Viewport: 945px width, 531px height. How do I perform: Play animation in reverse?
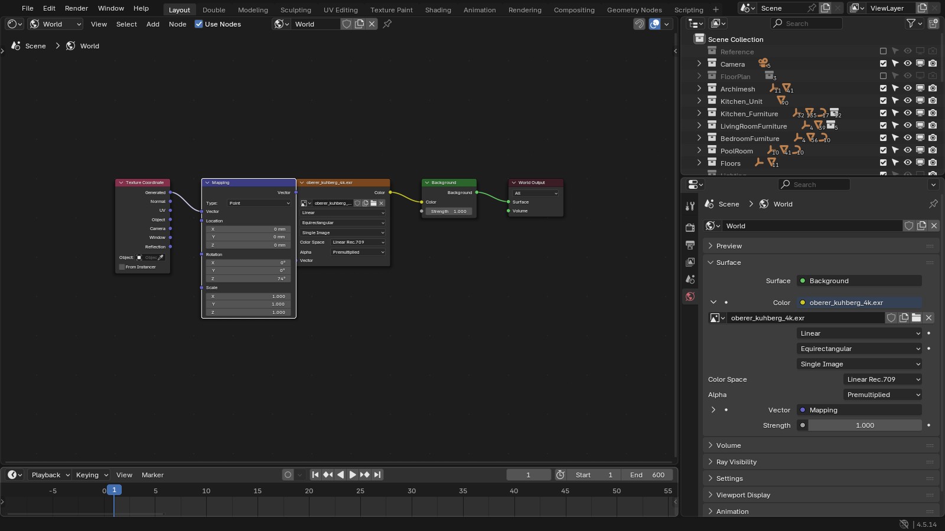(x=340, y=475)
